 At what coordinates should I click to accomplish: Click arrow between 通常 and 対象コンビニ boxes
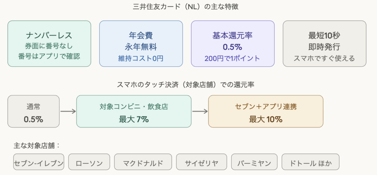click(x=68, y=111)
